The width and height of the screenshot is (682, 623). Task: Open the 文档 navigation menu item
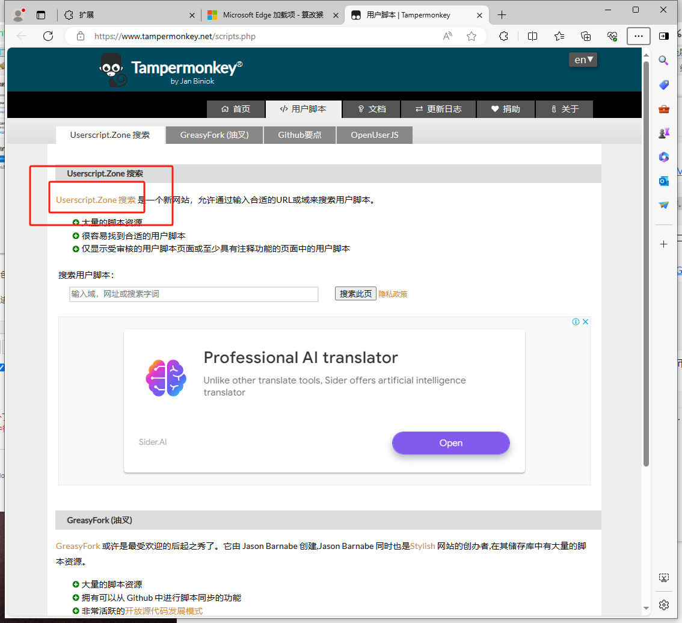tap(371, 109)
